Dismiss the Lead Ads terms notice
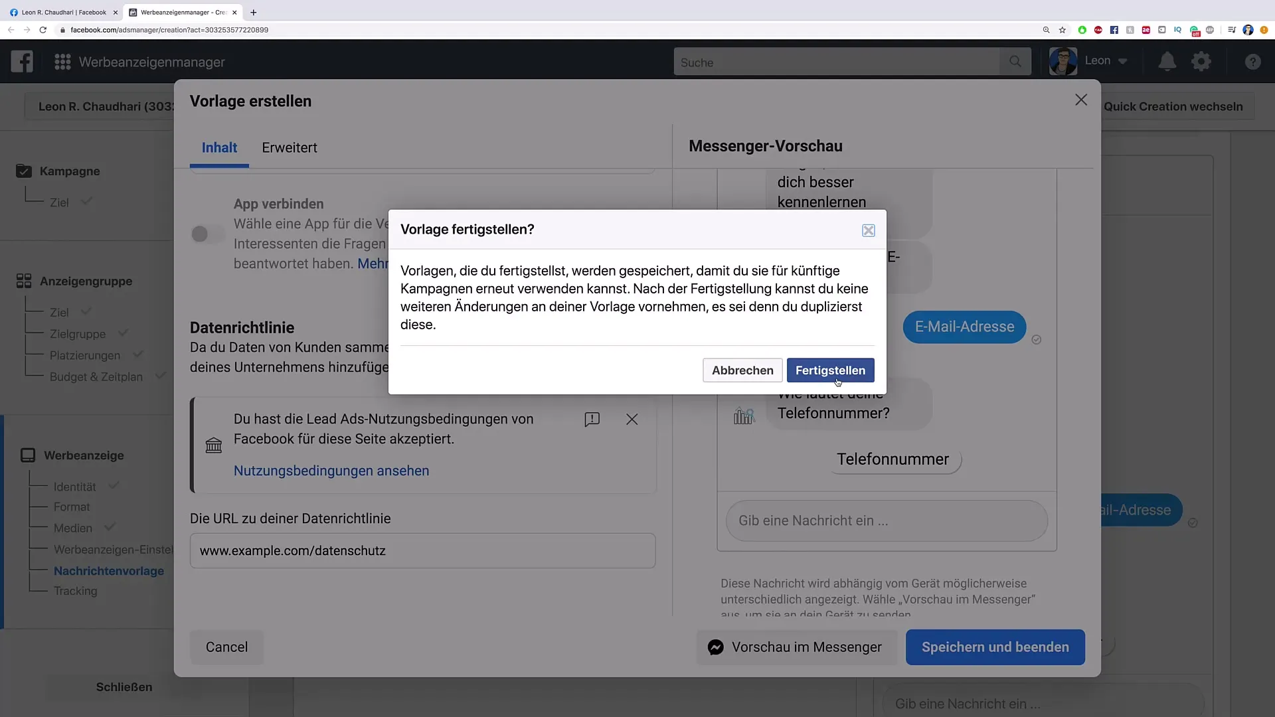This screenshot has width=1275, height=717. click(632, 420)
